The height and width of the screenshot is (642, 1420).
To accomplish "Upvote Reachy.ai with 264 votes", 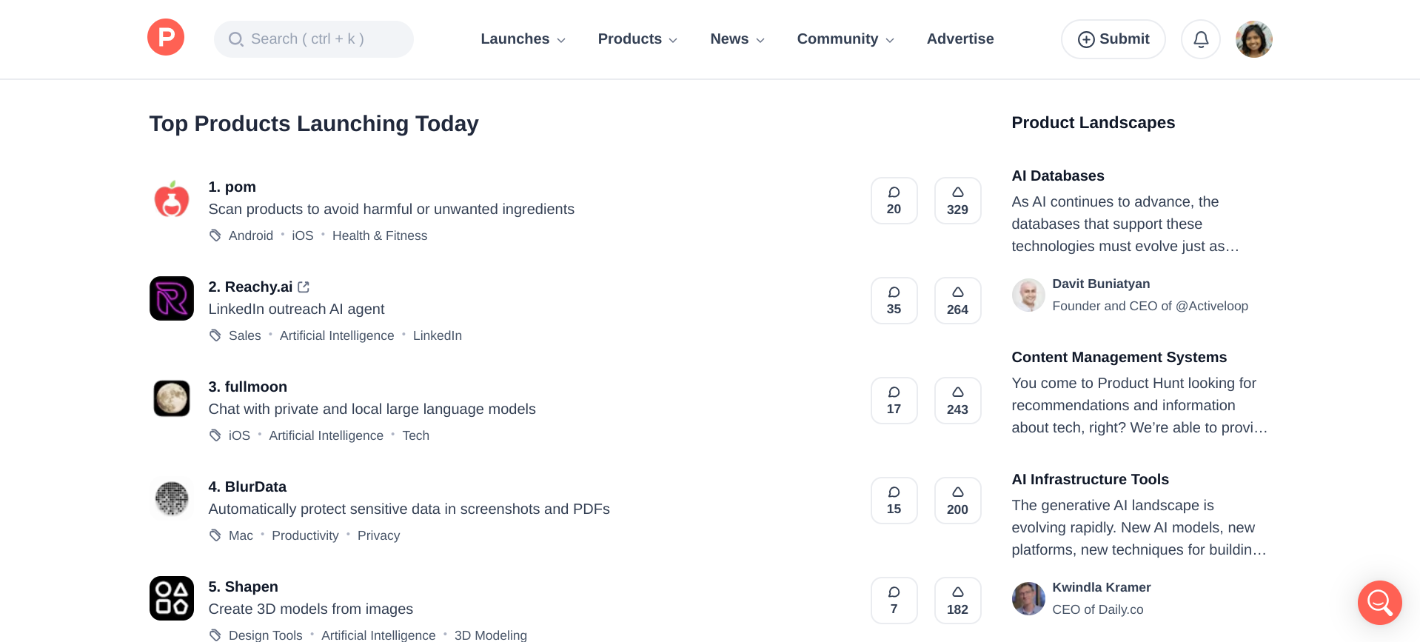I will click(x=957, y=301).
